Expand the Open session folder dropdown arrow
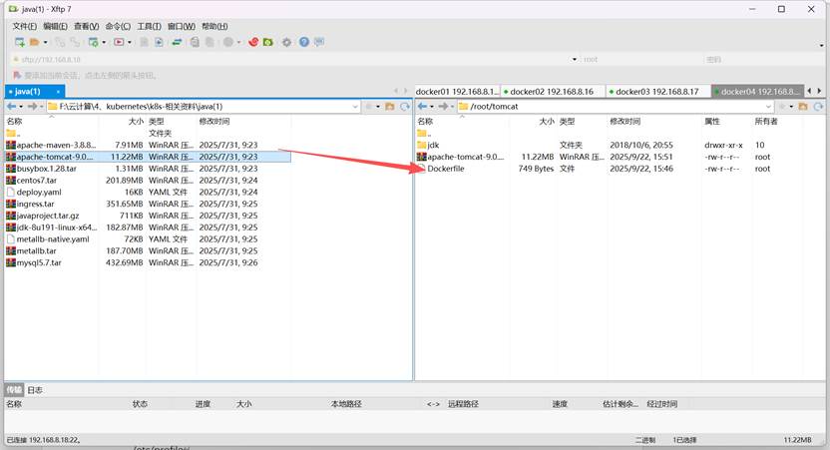This screenshot has width=830, height=450. [x=45, y=42]
